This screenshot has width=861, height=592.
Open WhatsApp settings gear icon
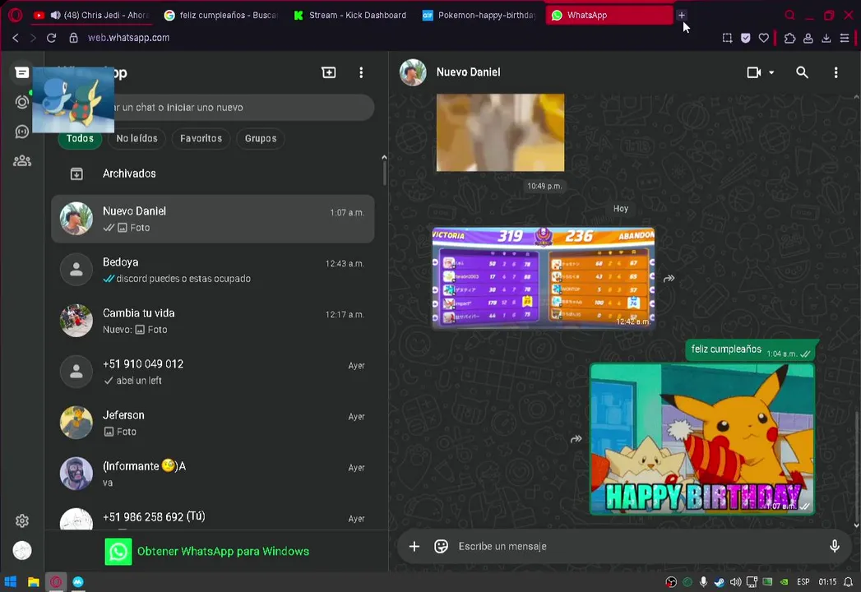tap(22, 520)
